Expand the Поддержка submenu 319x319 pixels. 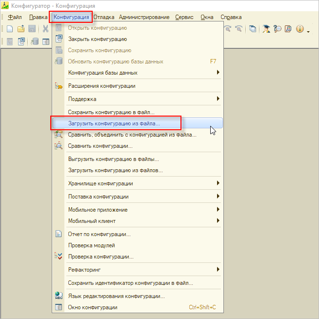click(x=218, y=99)
